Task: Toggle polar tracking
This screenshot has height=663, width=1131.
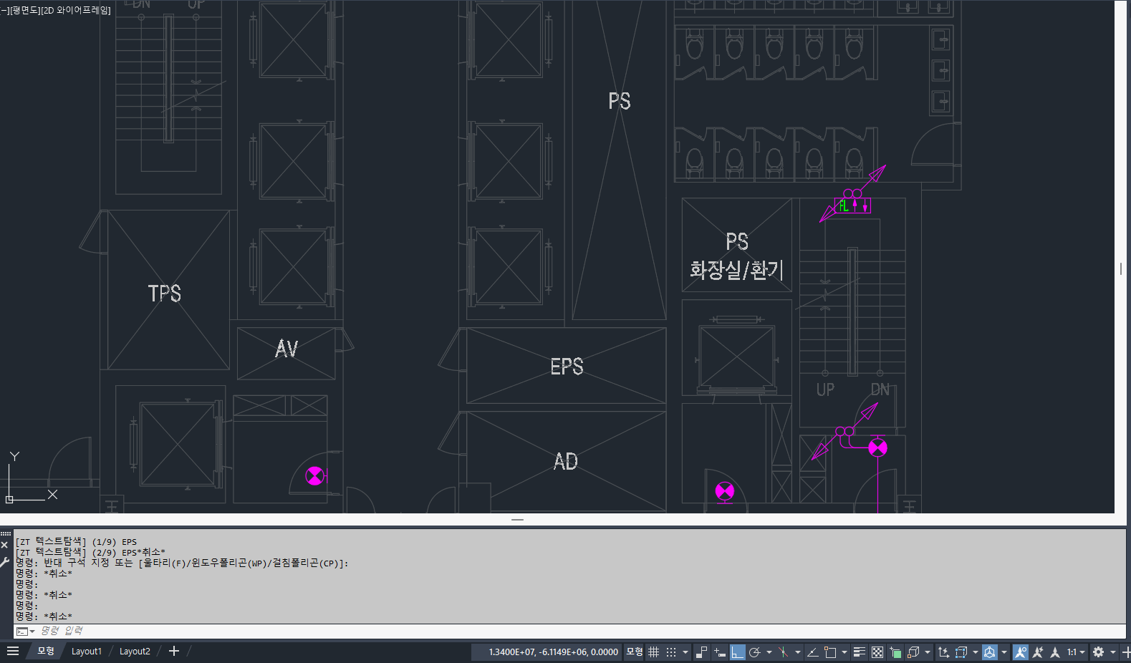Action: point(754,652)
